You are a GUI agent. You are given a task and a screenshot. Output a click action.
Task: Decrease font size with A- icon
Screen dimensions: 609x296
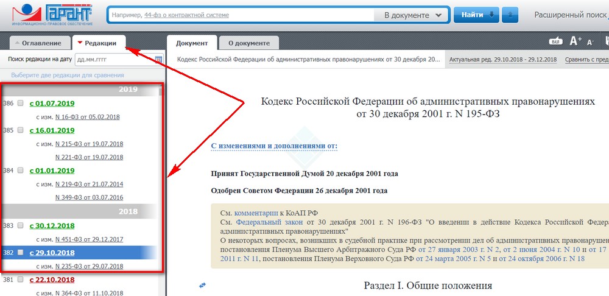591,42
